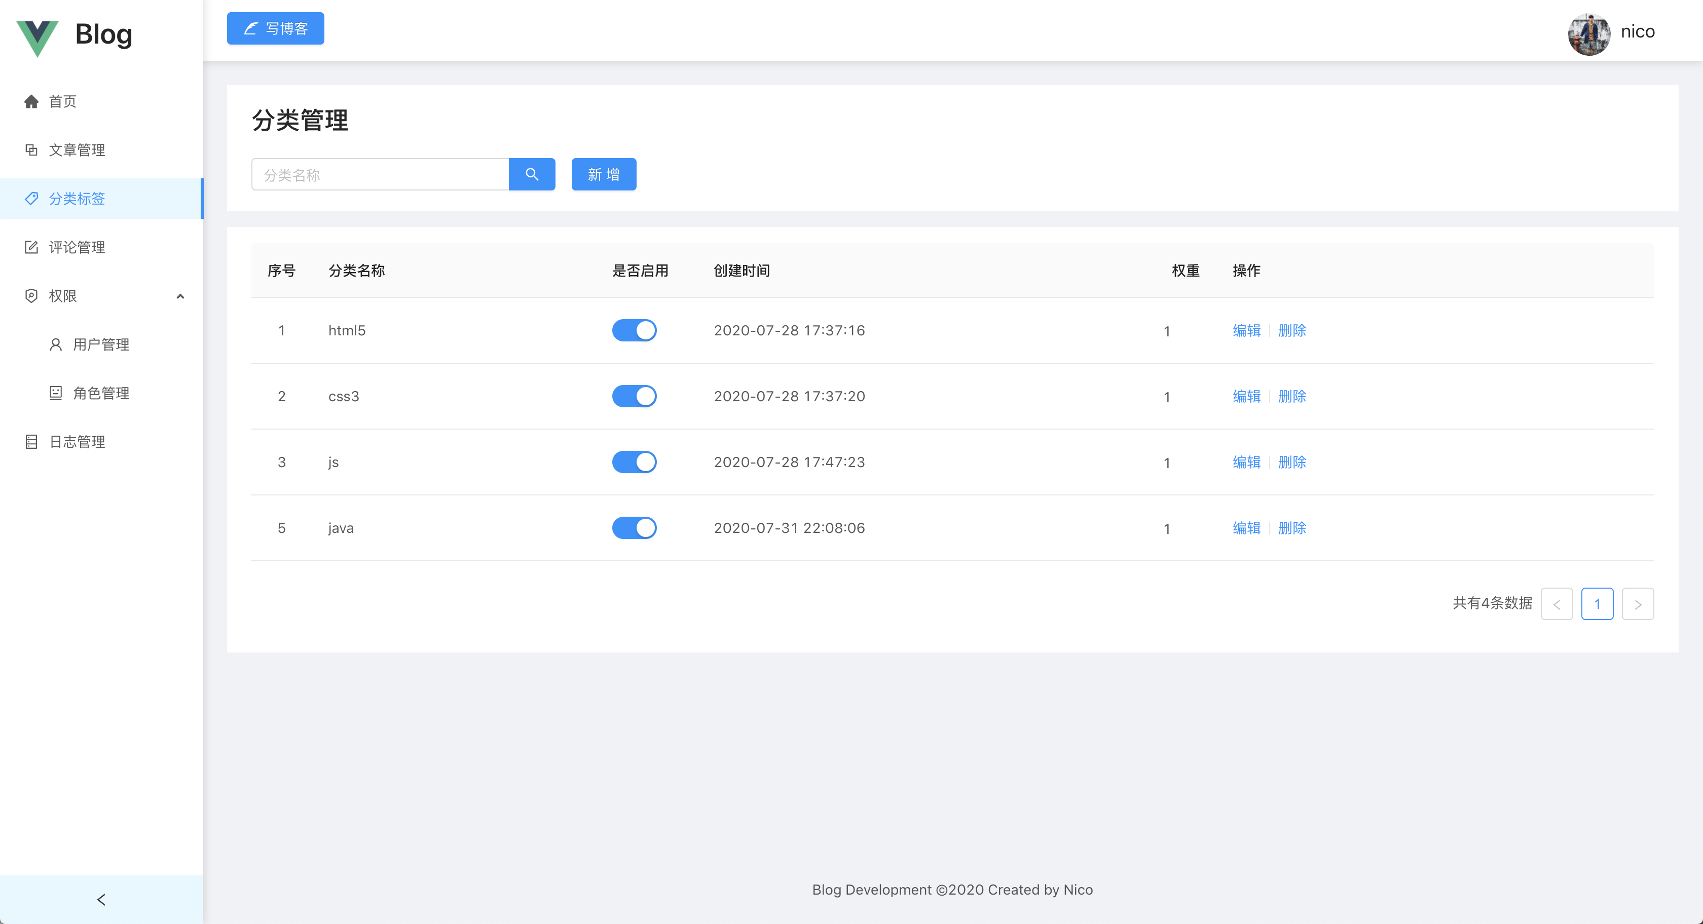This screenshot has height=924, width=1703.
Task: Click the 日志管理 log icon
Action: click(31, 442)
